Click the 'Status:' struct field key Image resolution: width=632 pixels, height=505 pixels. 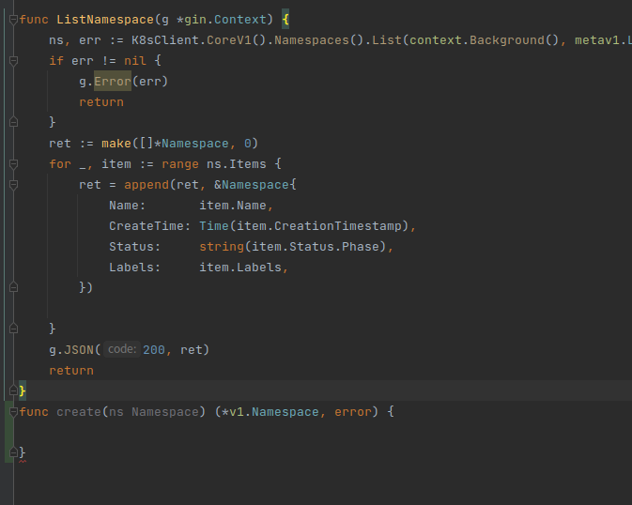134,247
